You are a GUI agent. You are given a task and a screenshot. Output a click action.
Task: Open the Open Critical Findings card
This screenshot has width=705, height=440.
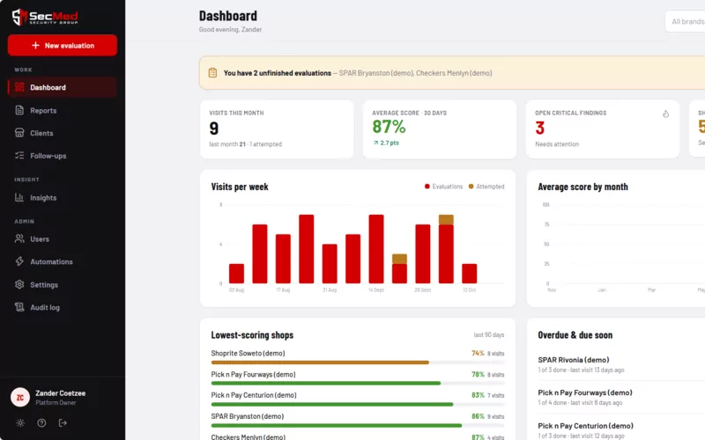(603, 129)
